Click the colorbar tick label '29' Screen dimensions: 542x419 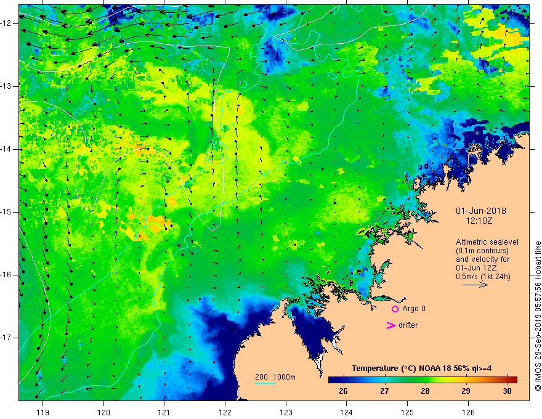pyautogui.click(x=466, y=391)
